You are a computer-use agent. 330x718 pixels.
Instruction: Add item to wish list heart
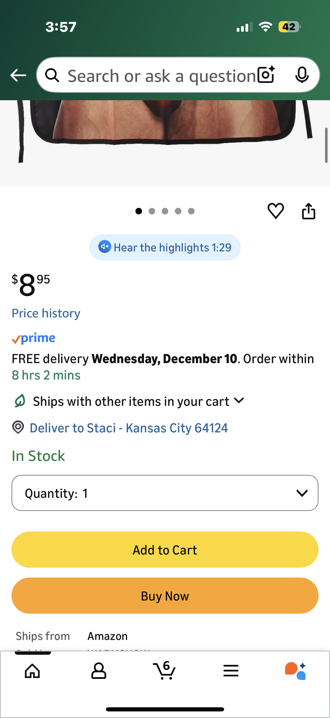tap(276, 211)
